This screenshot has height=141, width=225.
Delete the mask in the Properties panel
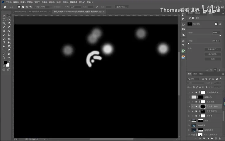coord(219,70)
